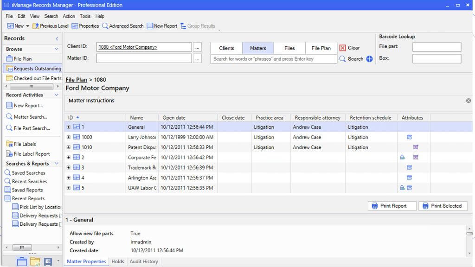475x267 pixels.
Task: Click Print Selected button
Action: [x=443, y=206]
